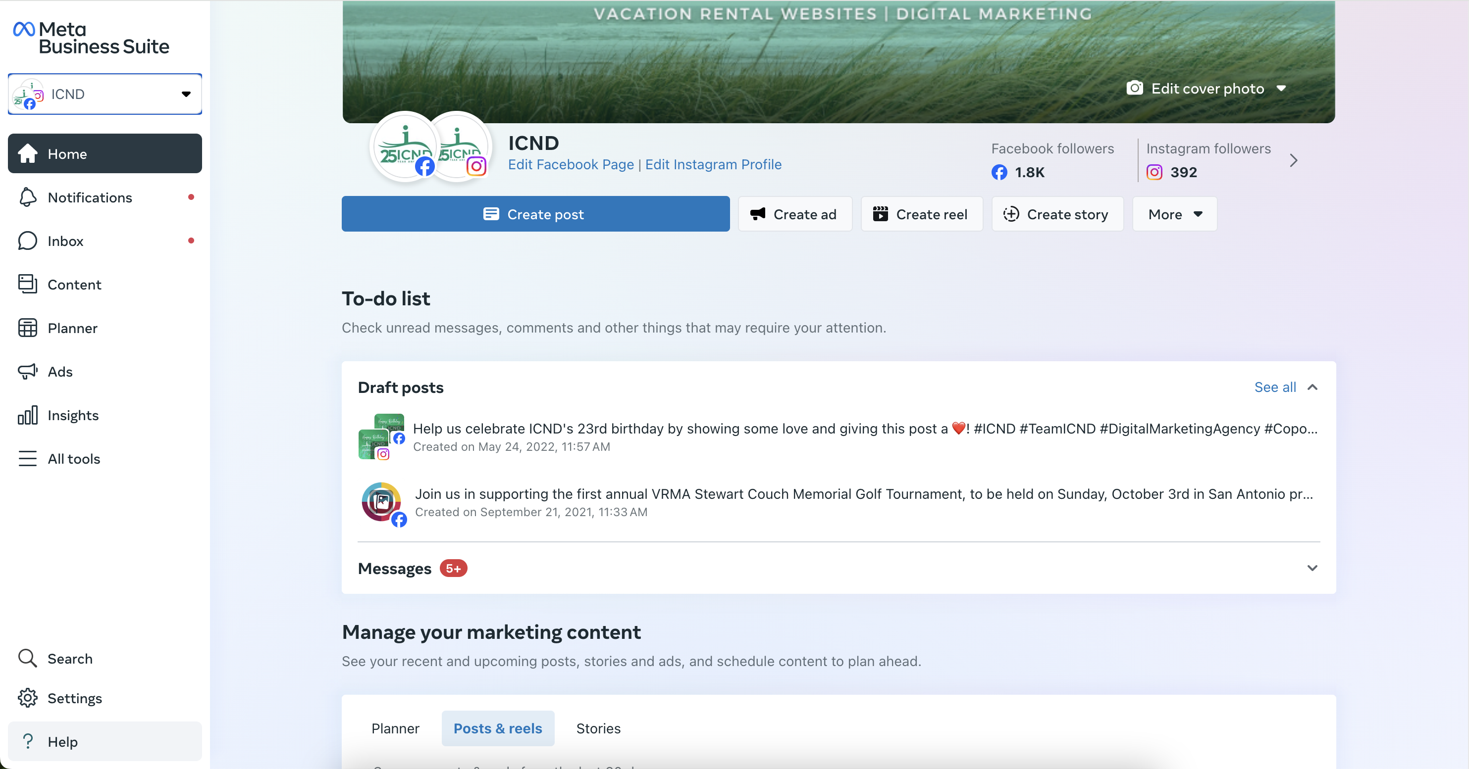Click the ICND Facebook profile picture

coord(404,147)
